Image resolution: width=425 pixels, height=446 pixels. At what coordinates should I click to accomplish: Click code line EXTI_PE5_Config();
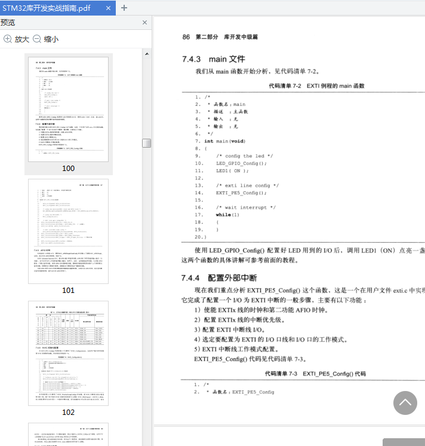(x=241, y=193)
